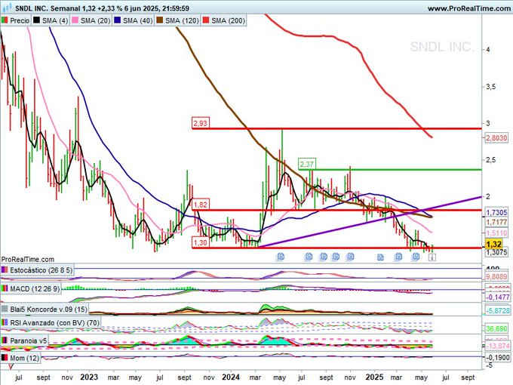Click the pink 1,5110 value on the axis
The width and height of the screenshot is (513, 385).
pyautogui.click(x=496, y=233)
